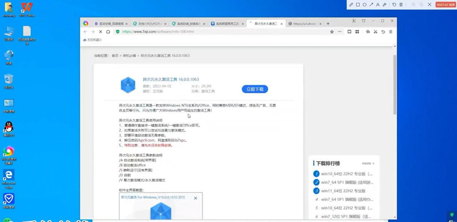Open the three-dot more options menu

340,32
